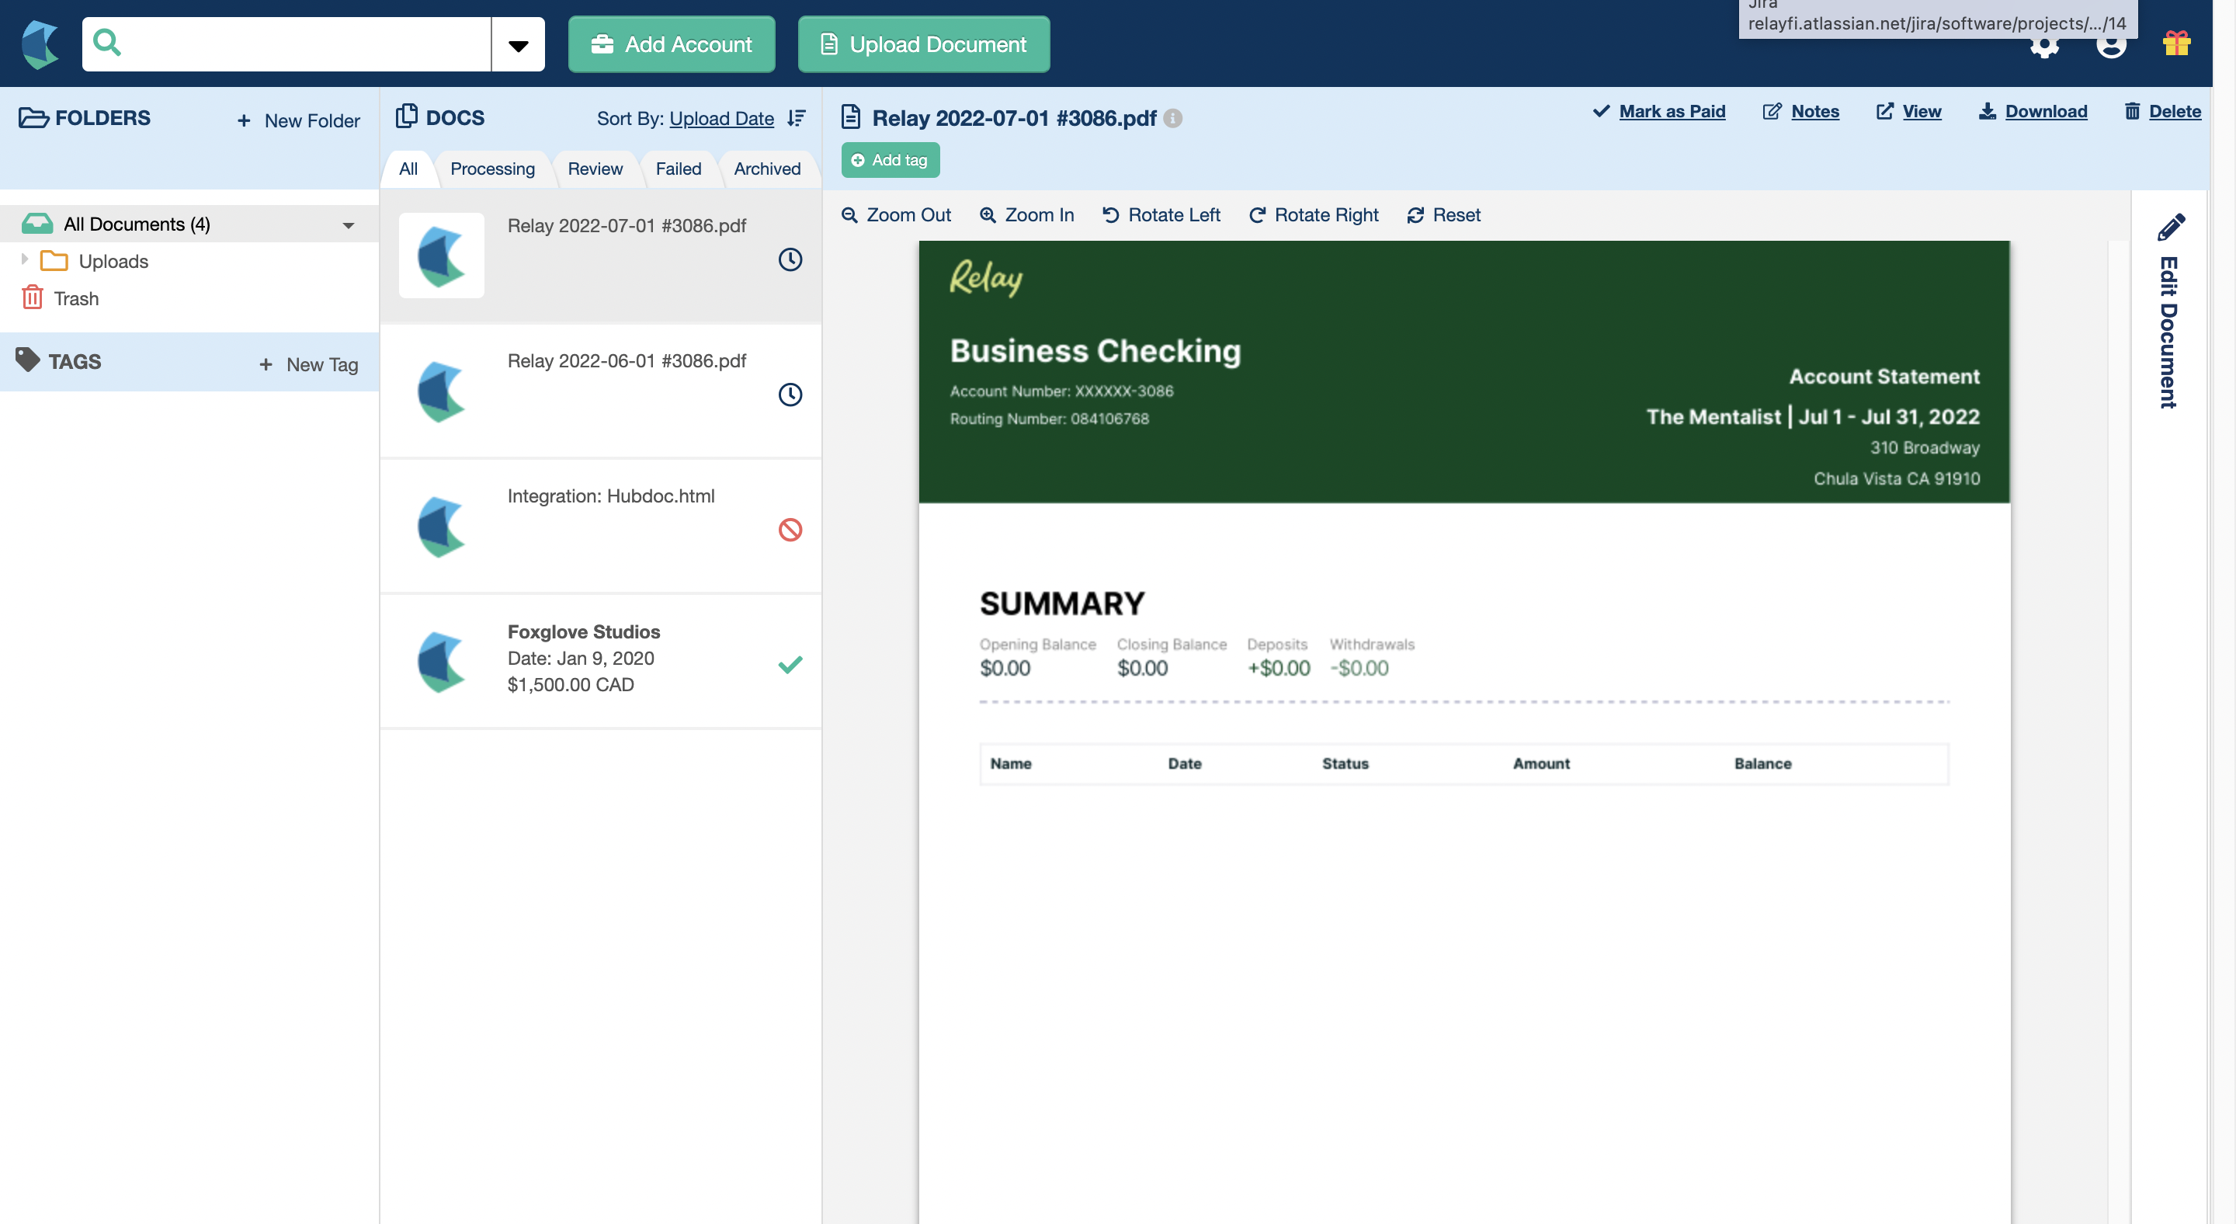Collapse the All Documents list
2236x1224 pixels.
point(347,224)
